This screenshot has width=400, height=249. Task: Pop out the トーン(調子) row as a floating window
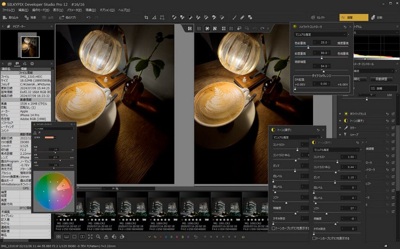393,120
